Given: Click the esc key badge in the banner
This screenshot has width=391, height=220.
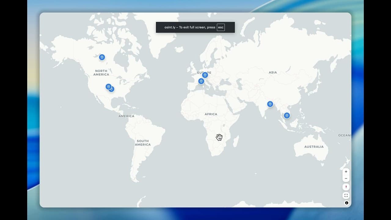Looking at the screenshot, I should tap(221, 27).
